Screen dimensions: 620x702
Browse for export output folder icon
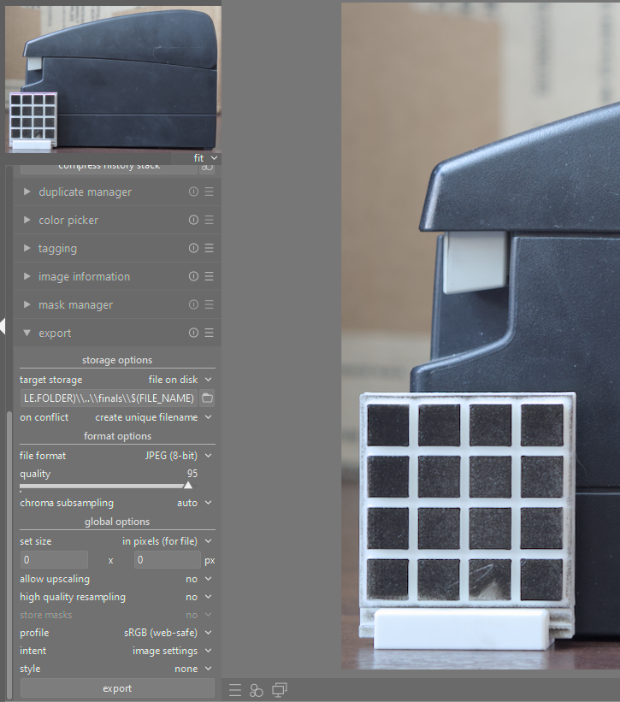pyautogui.click(x=207, y=398)
